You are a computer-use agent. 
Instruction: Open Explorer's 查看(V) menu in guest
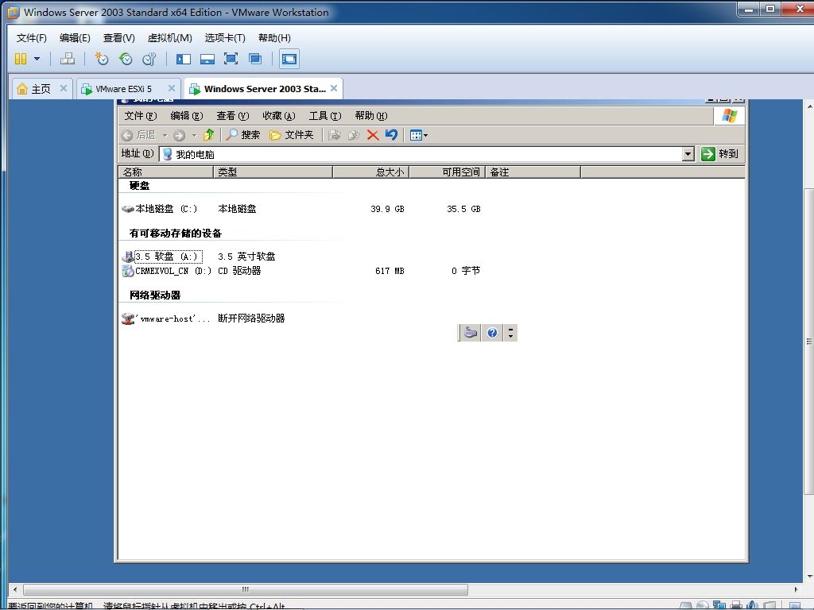click(233, 116)
